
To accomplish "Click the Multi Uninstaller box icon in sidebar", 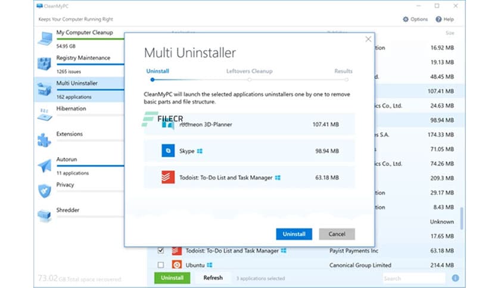I will [x=44, y=89].
